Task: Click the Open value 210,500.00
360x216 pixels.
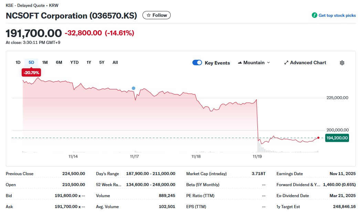Action: [x=73, y=185]
